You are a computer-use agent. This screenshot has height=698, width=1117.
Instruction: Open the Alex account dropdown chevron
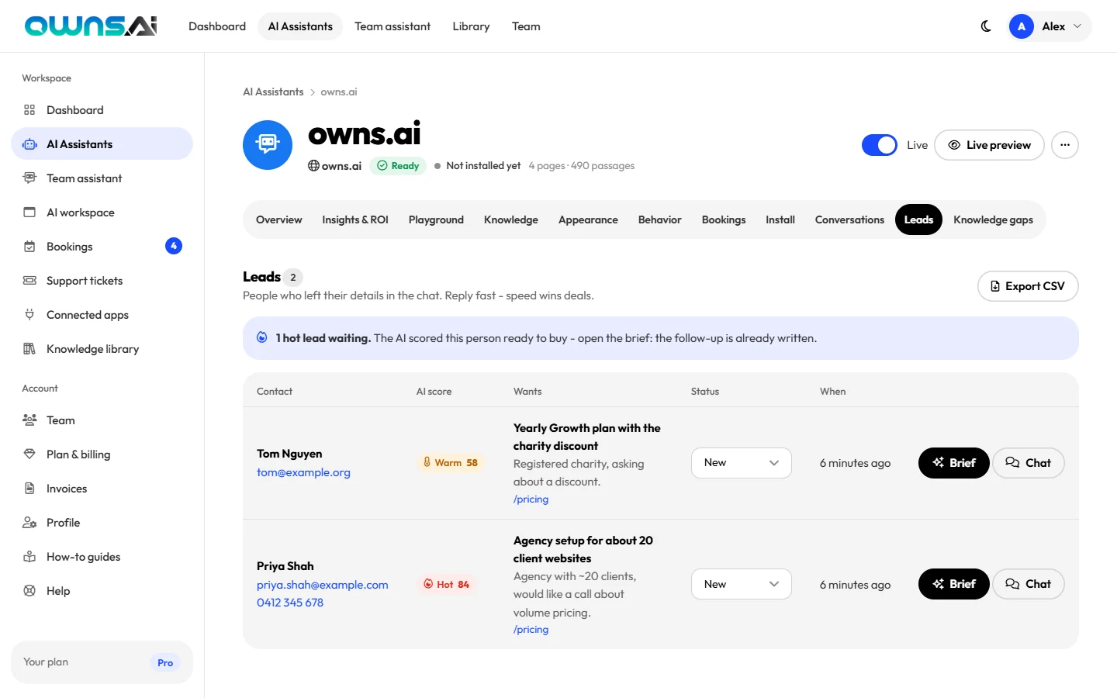pyautogui.click(x=1077, y=26)
